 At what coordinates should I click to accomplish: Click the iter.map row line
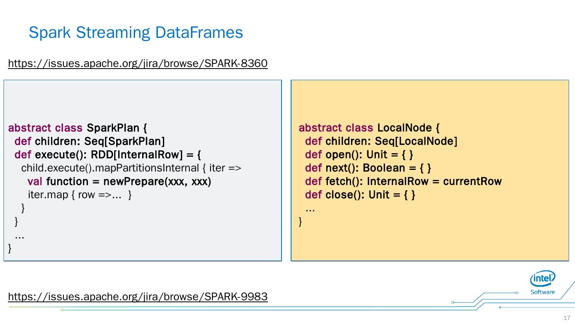pyautogui.click(x=79, y=195)
